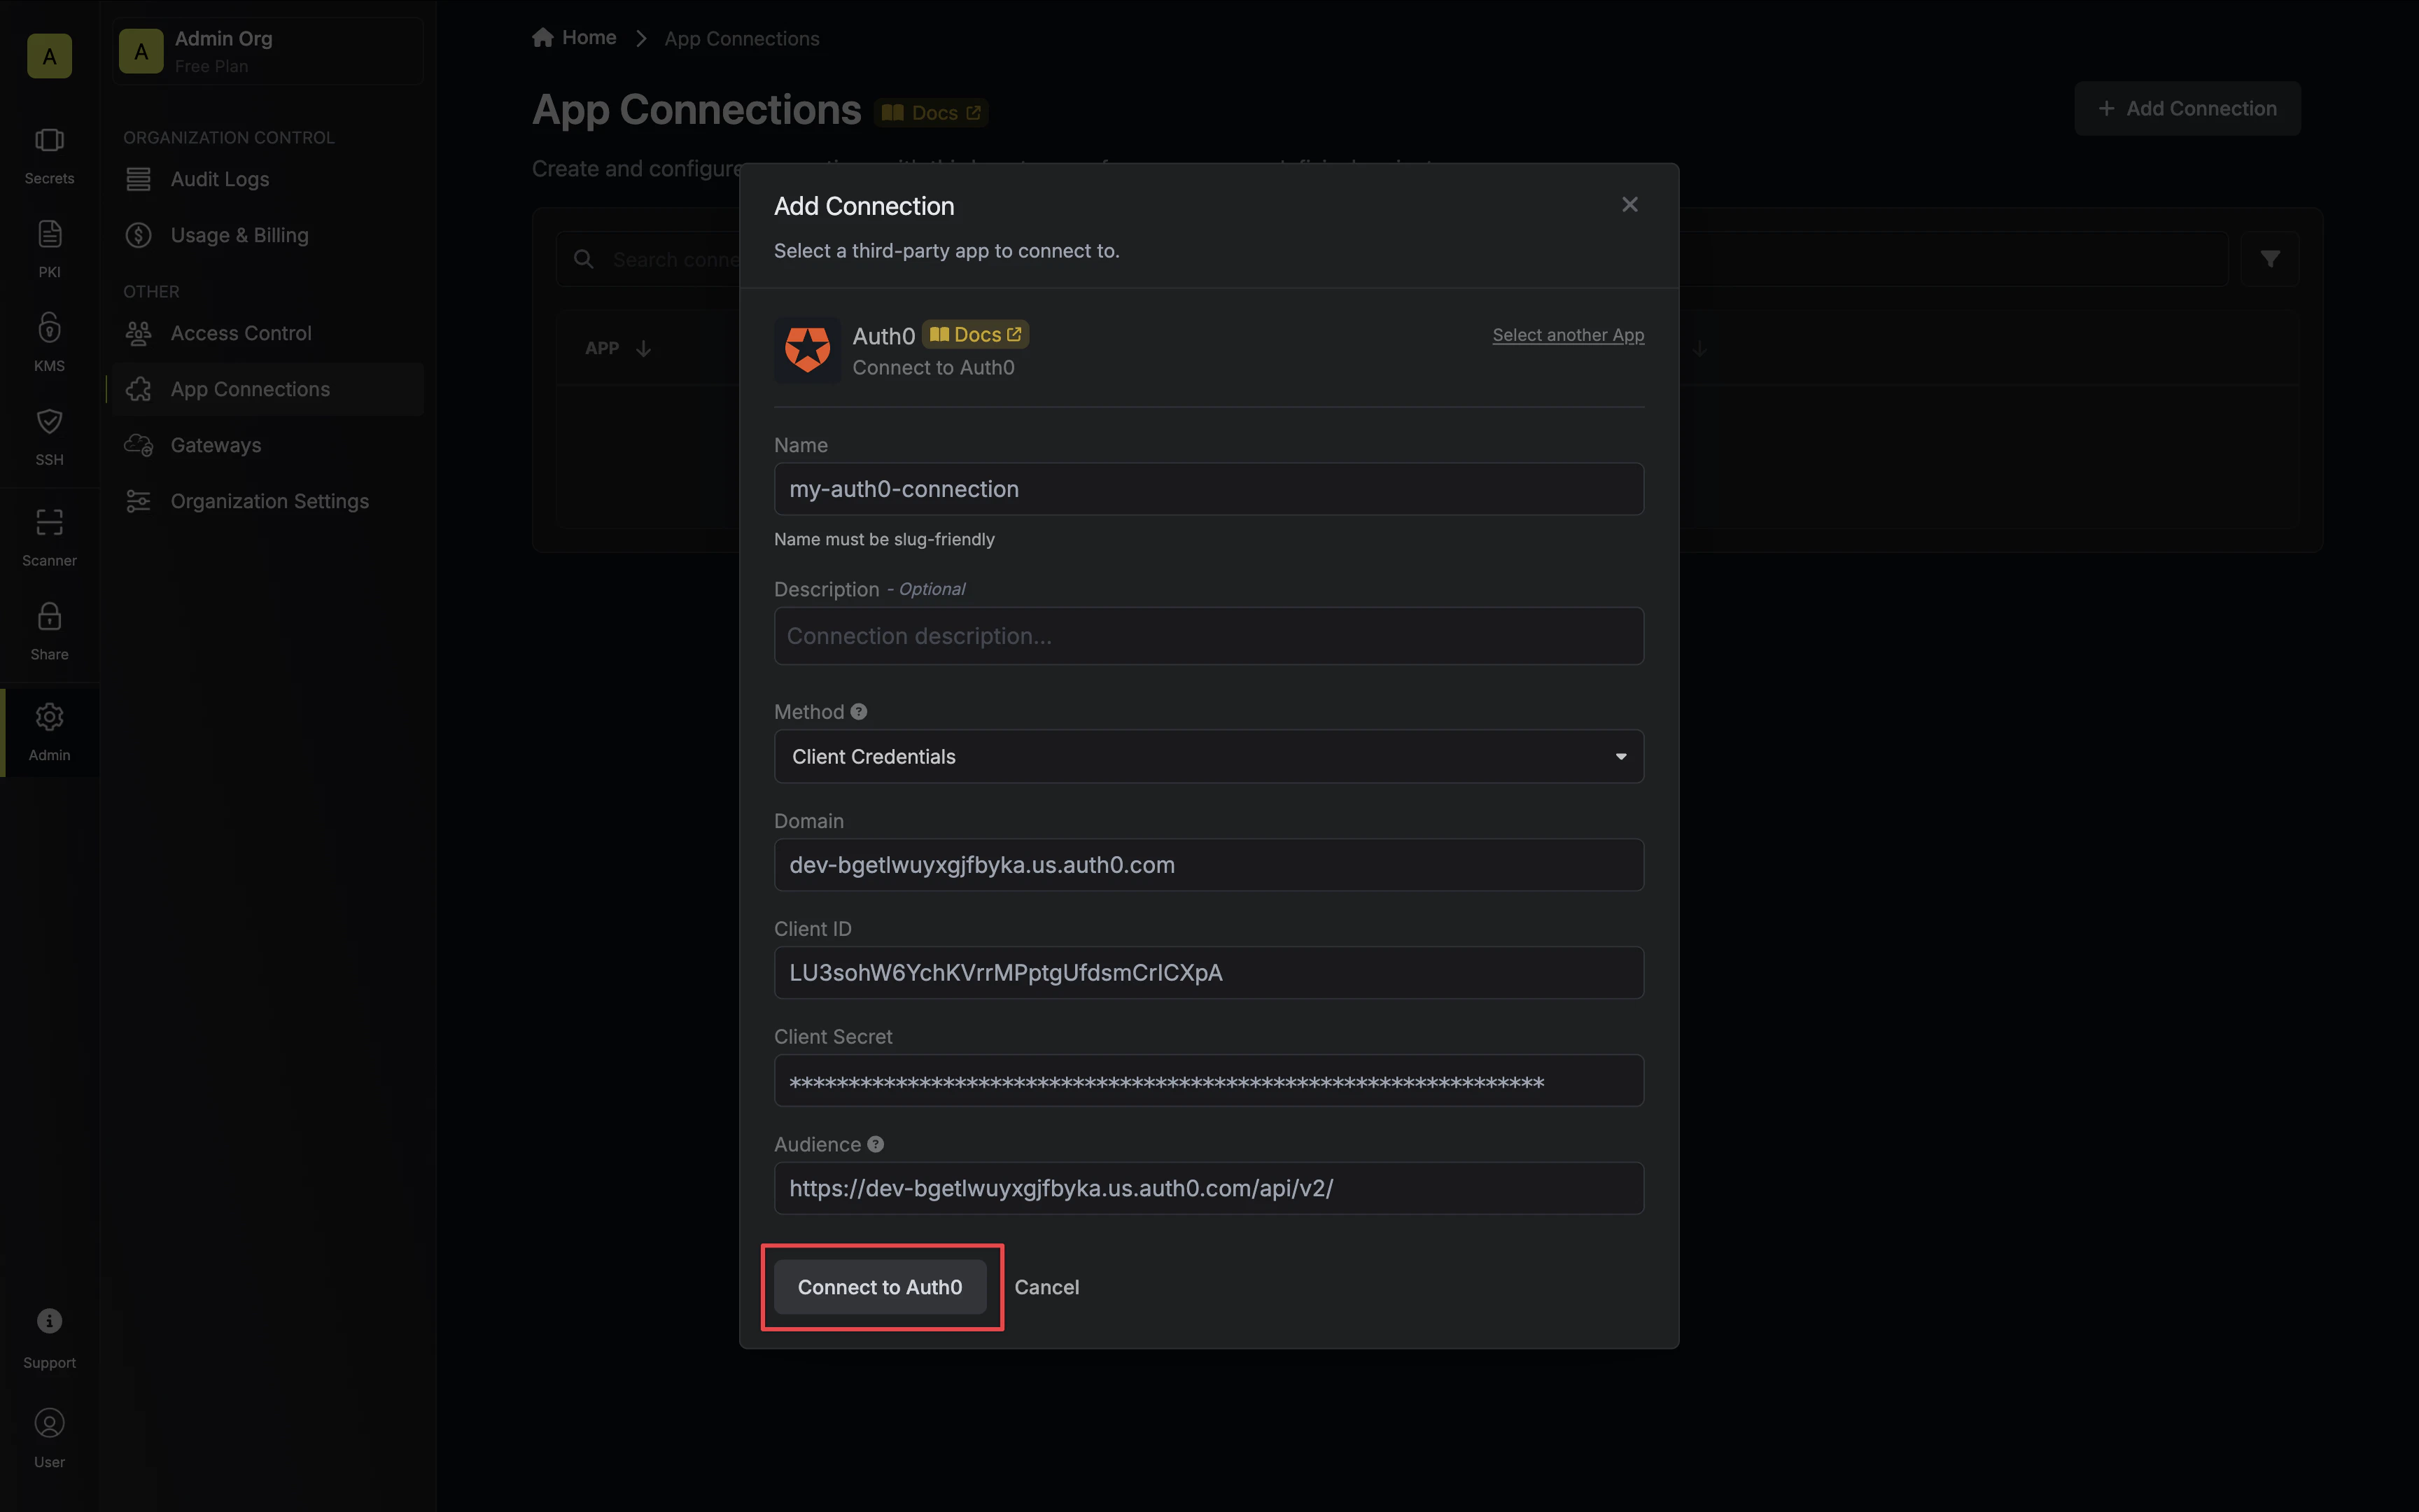Screen dimensions: 2419x1512
Task: Click the filter funnel icon
Action: click(x=2270, y=259)
